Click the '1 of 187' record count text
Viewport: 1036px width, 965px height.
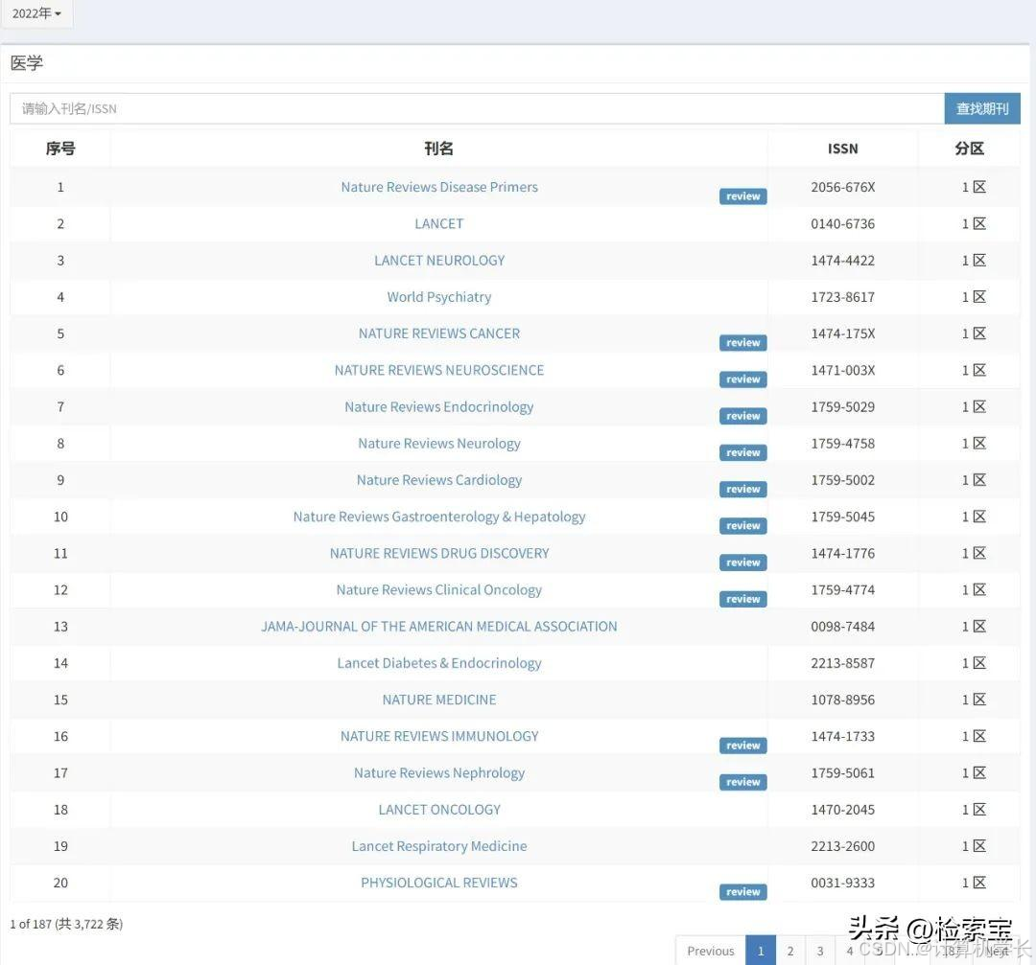pos(66,924)
